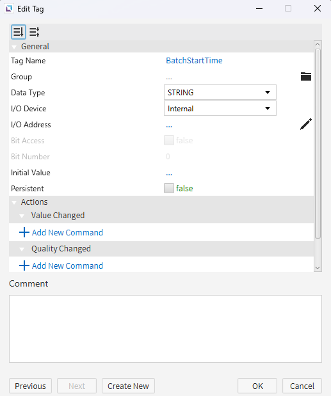Edit I/O Address with pencil icon

click(306, 124)
